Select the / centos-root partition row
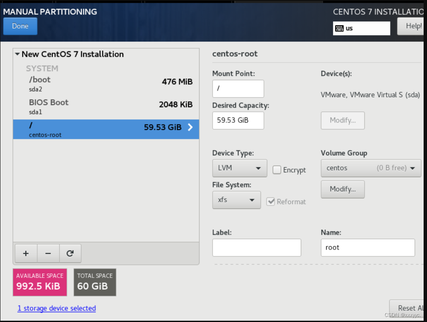This screenshot has height=322, width=427. coord(106,129)
